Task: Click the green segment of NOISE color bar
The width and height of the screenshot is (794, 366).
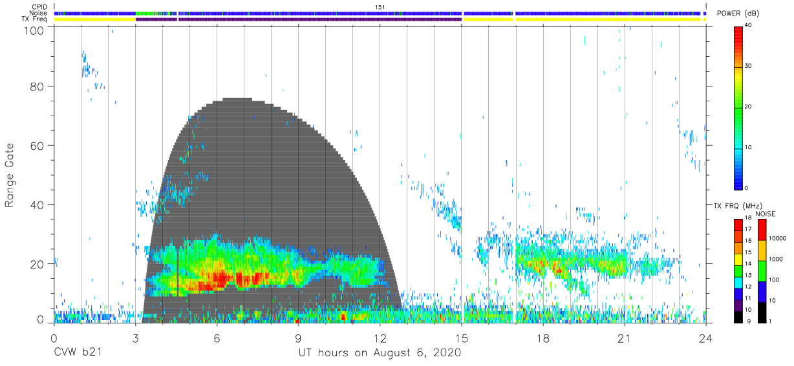Action: pyautogui.click(x=761, y=270)
